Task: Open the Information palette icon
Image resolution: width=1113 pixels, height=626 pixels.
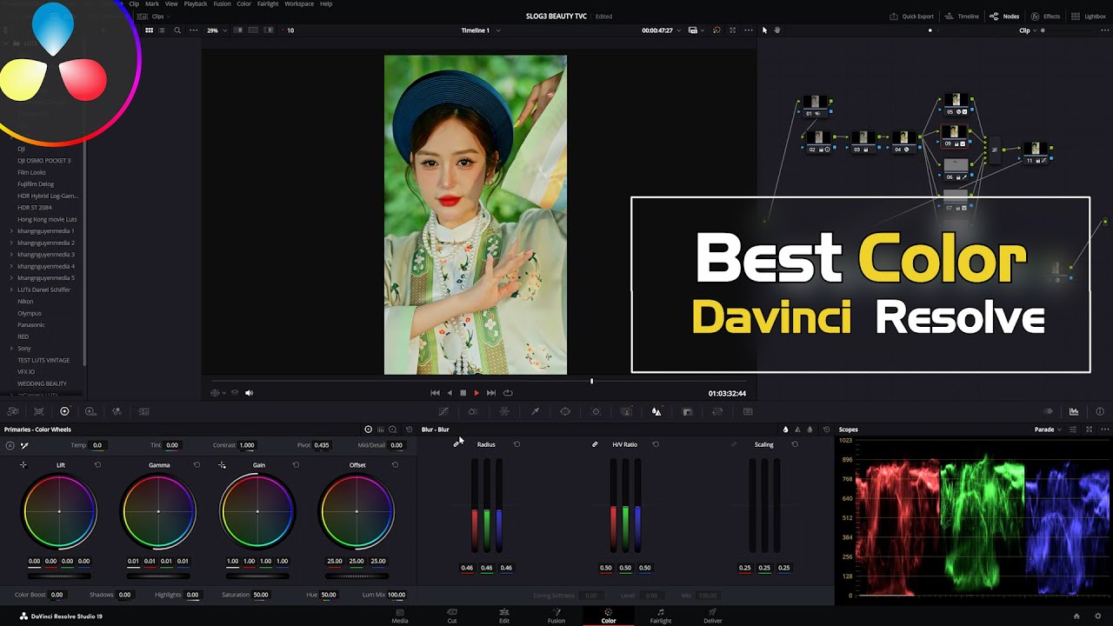Action: 1100,411
